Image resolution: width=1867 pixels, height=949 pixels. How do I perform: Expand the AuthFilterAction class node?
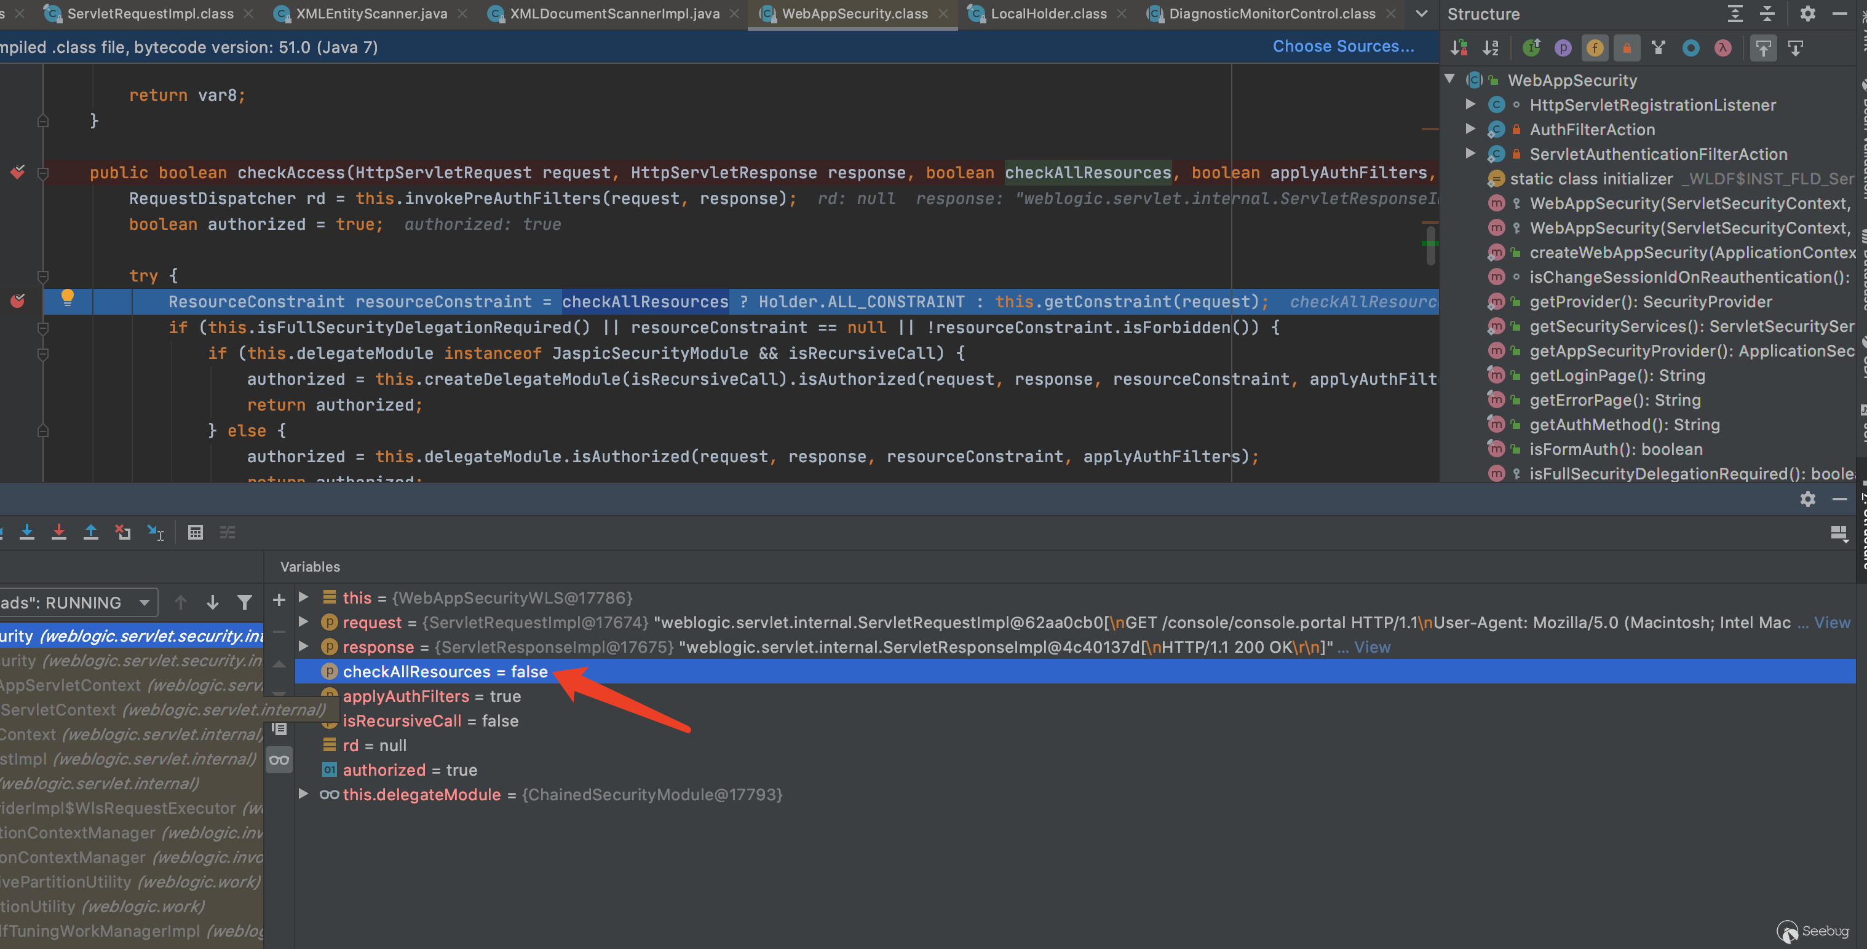pos(1470,129)
